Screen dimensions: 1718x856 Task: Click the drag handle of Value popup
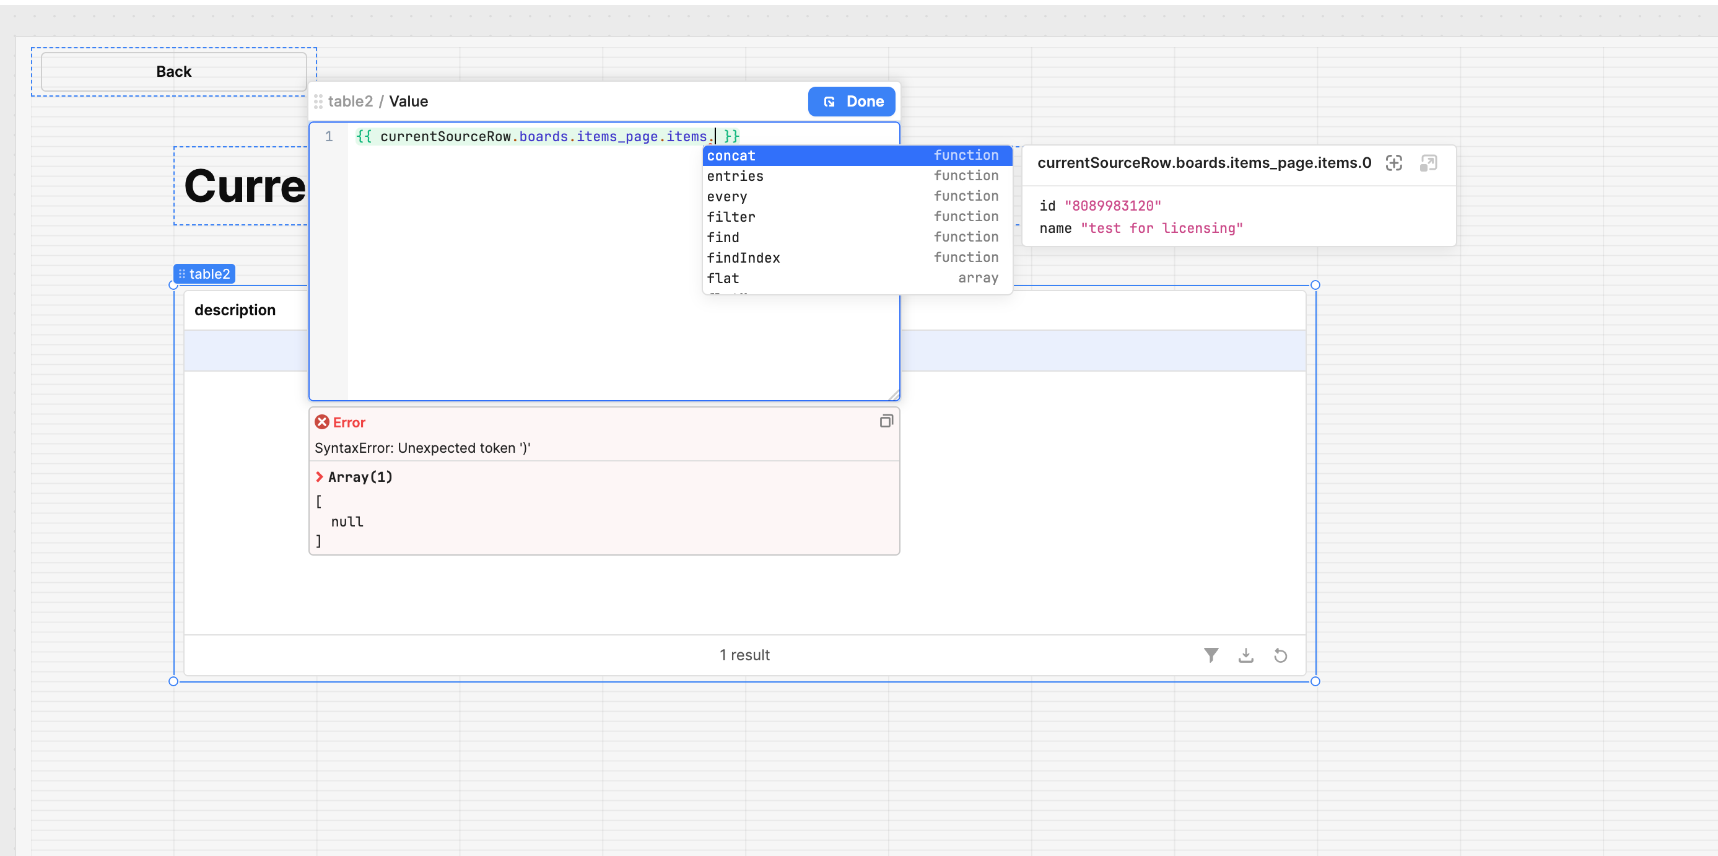click(318, 102)
